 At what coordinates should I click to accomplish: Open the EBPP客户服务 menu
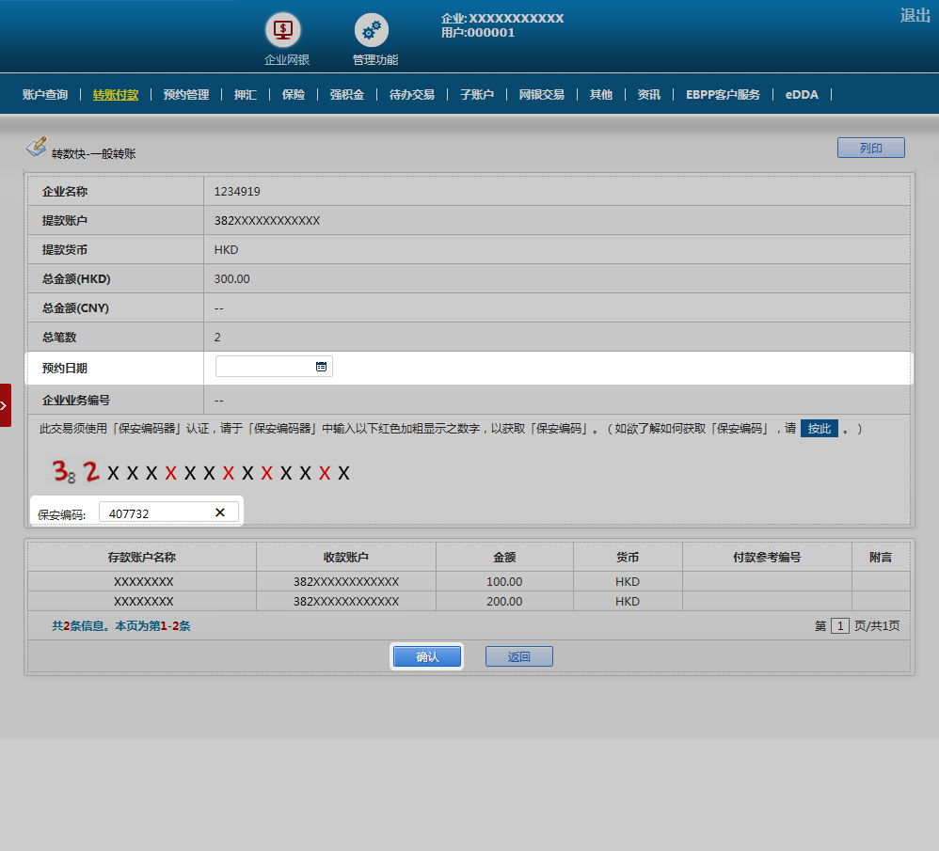coord(723,95)
